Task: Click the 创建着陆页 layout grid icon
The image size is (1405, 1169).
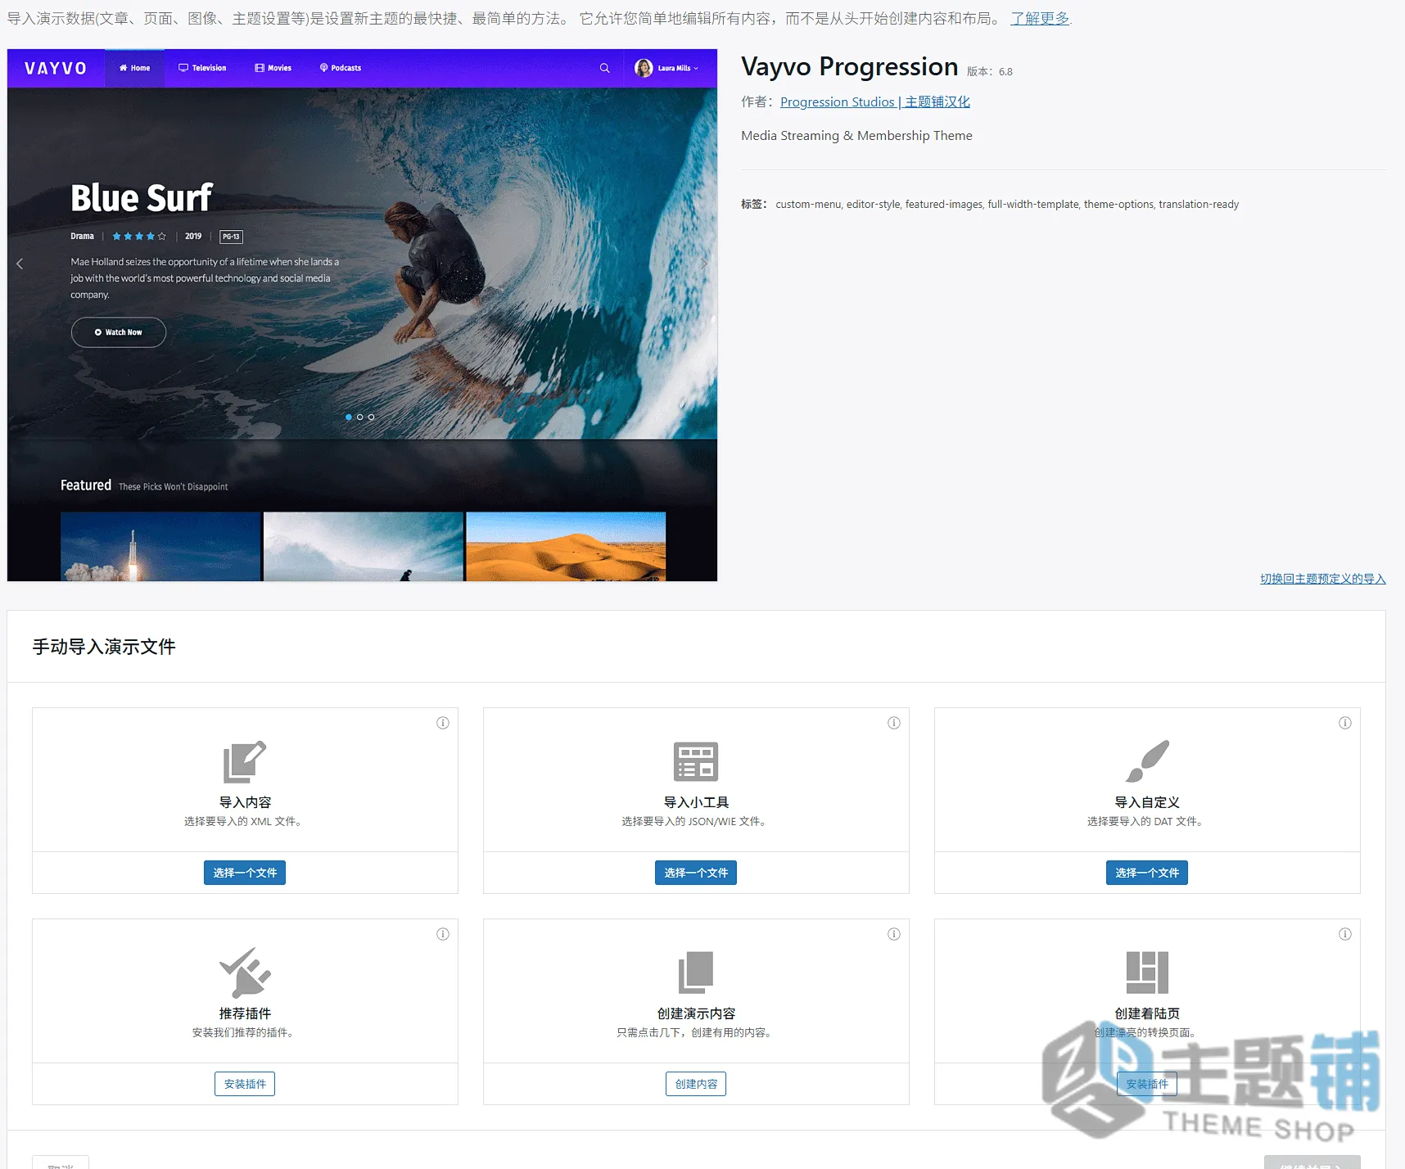Action: [1147, 973]
